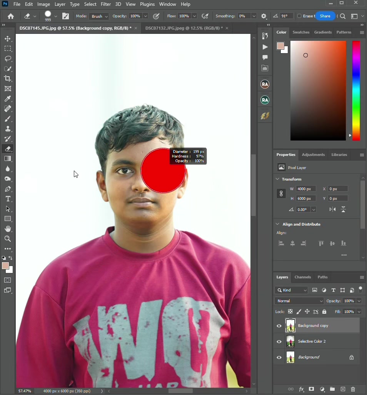Open the Filter menu
The image size is (367, 395).
[106, 4]
